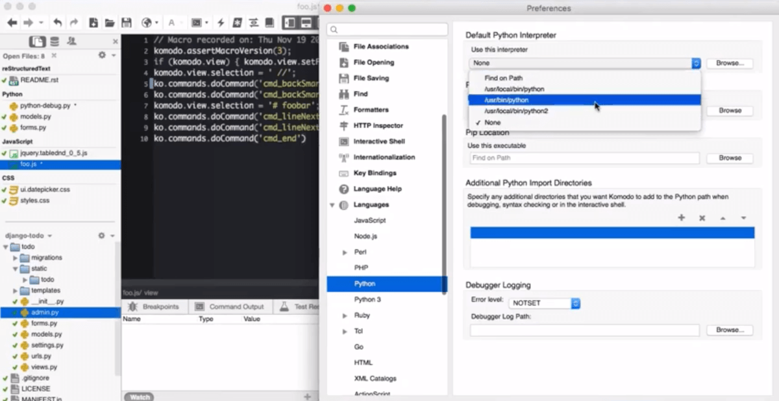Screen dimensions: 779x401
Task: Click the Pip Location Find on Path field
Action: point(584,158)
